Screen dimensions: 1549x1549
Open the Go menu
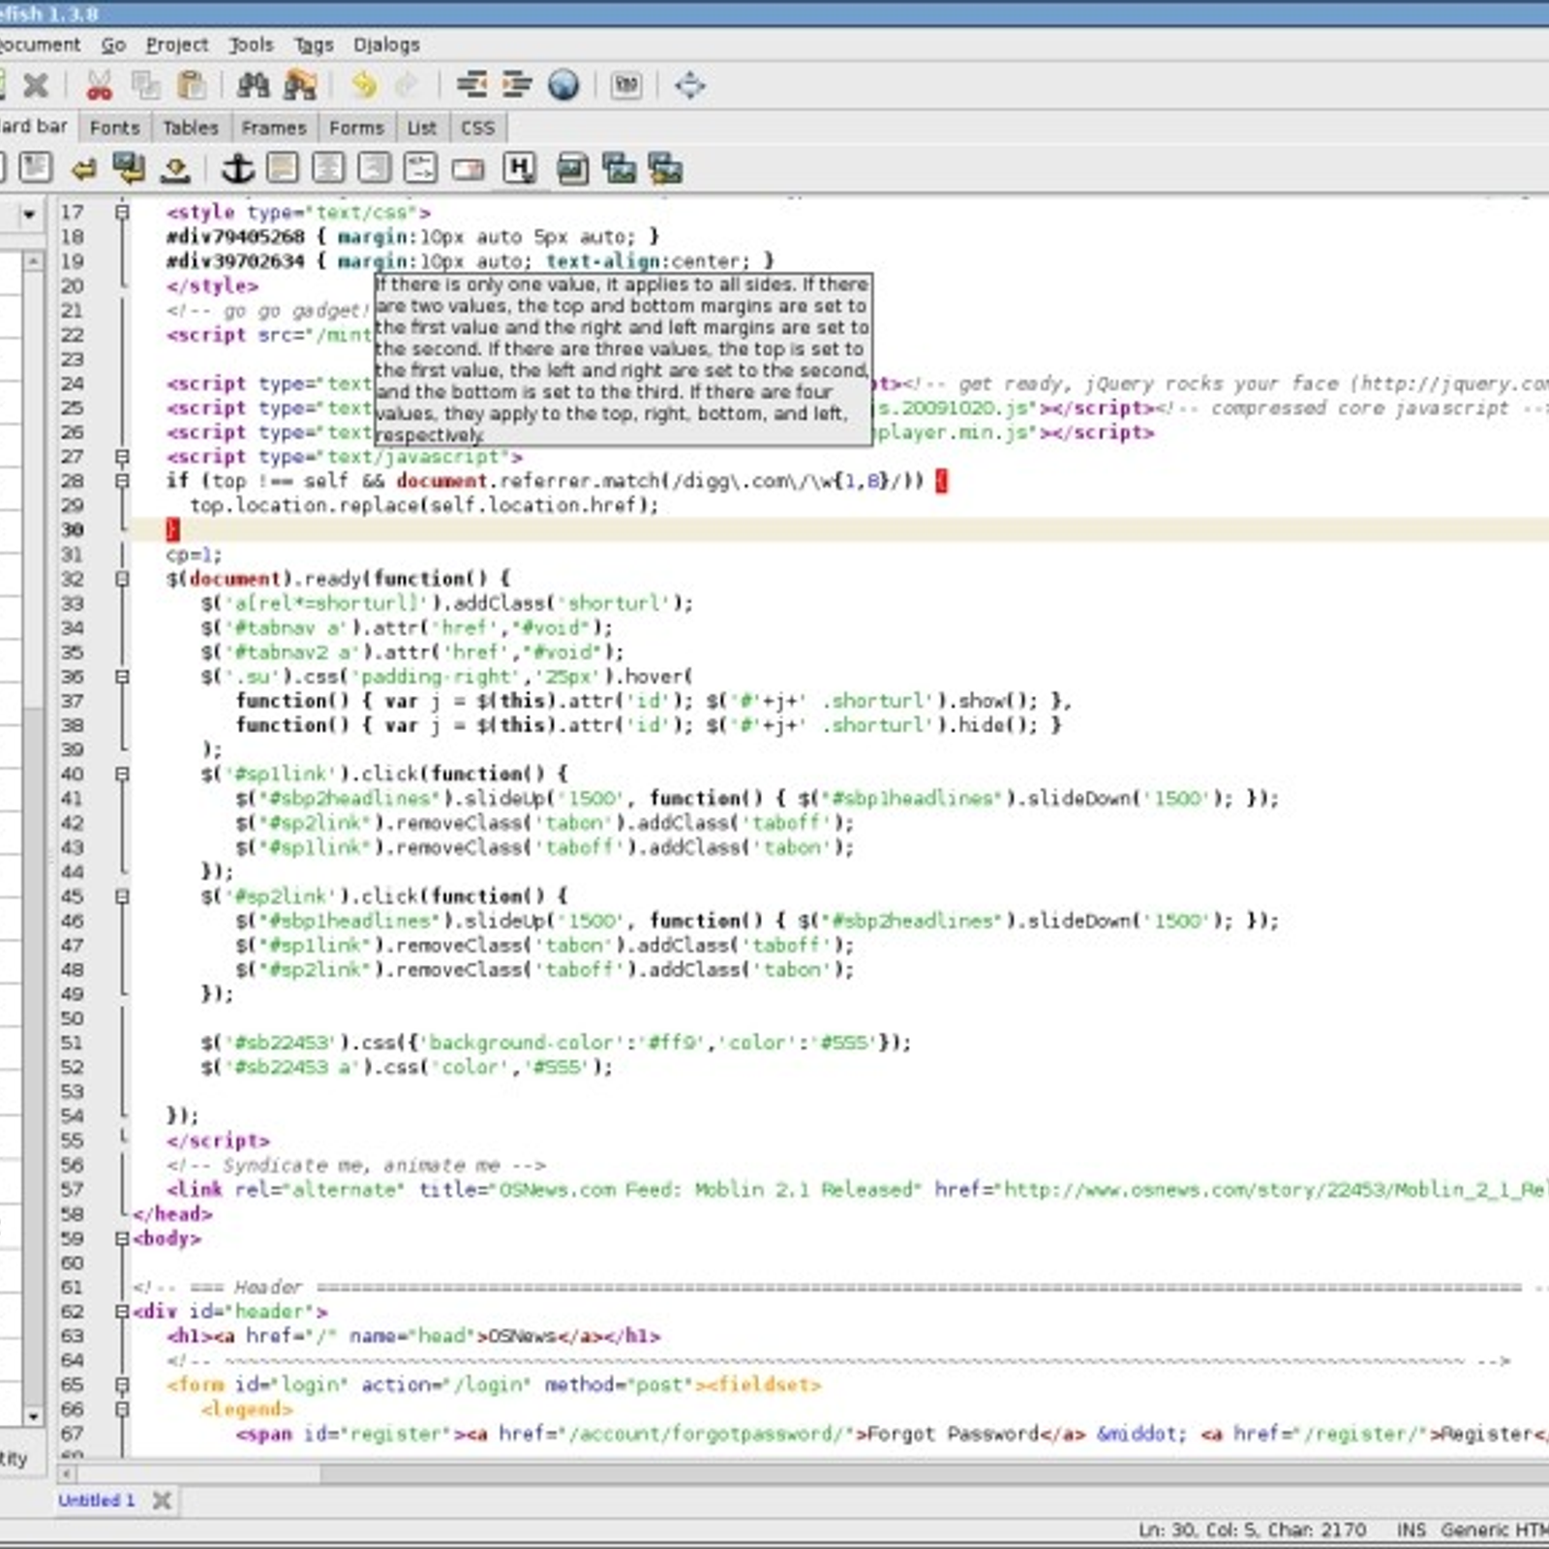(113, 45)
